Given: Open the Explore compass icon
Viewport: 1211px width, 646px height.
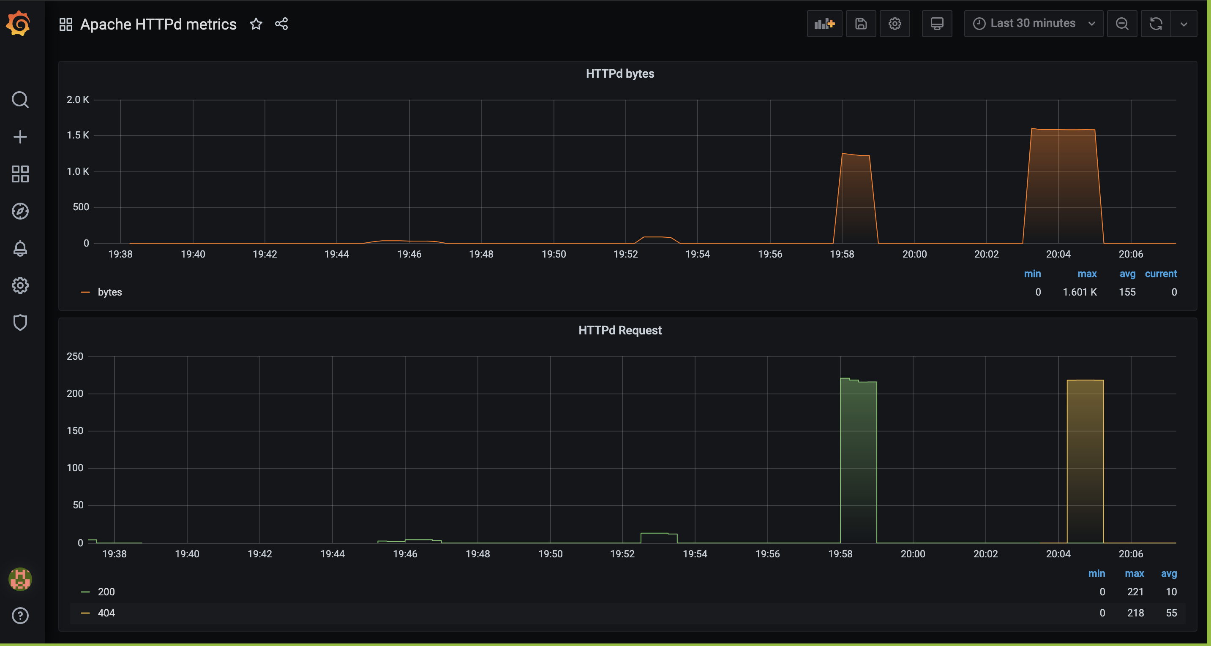Looking at the screenshot, I should [20, 211].
